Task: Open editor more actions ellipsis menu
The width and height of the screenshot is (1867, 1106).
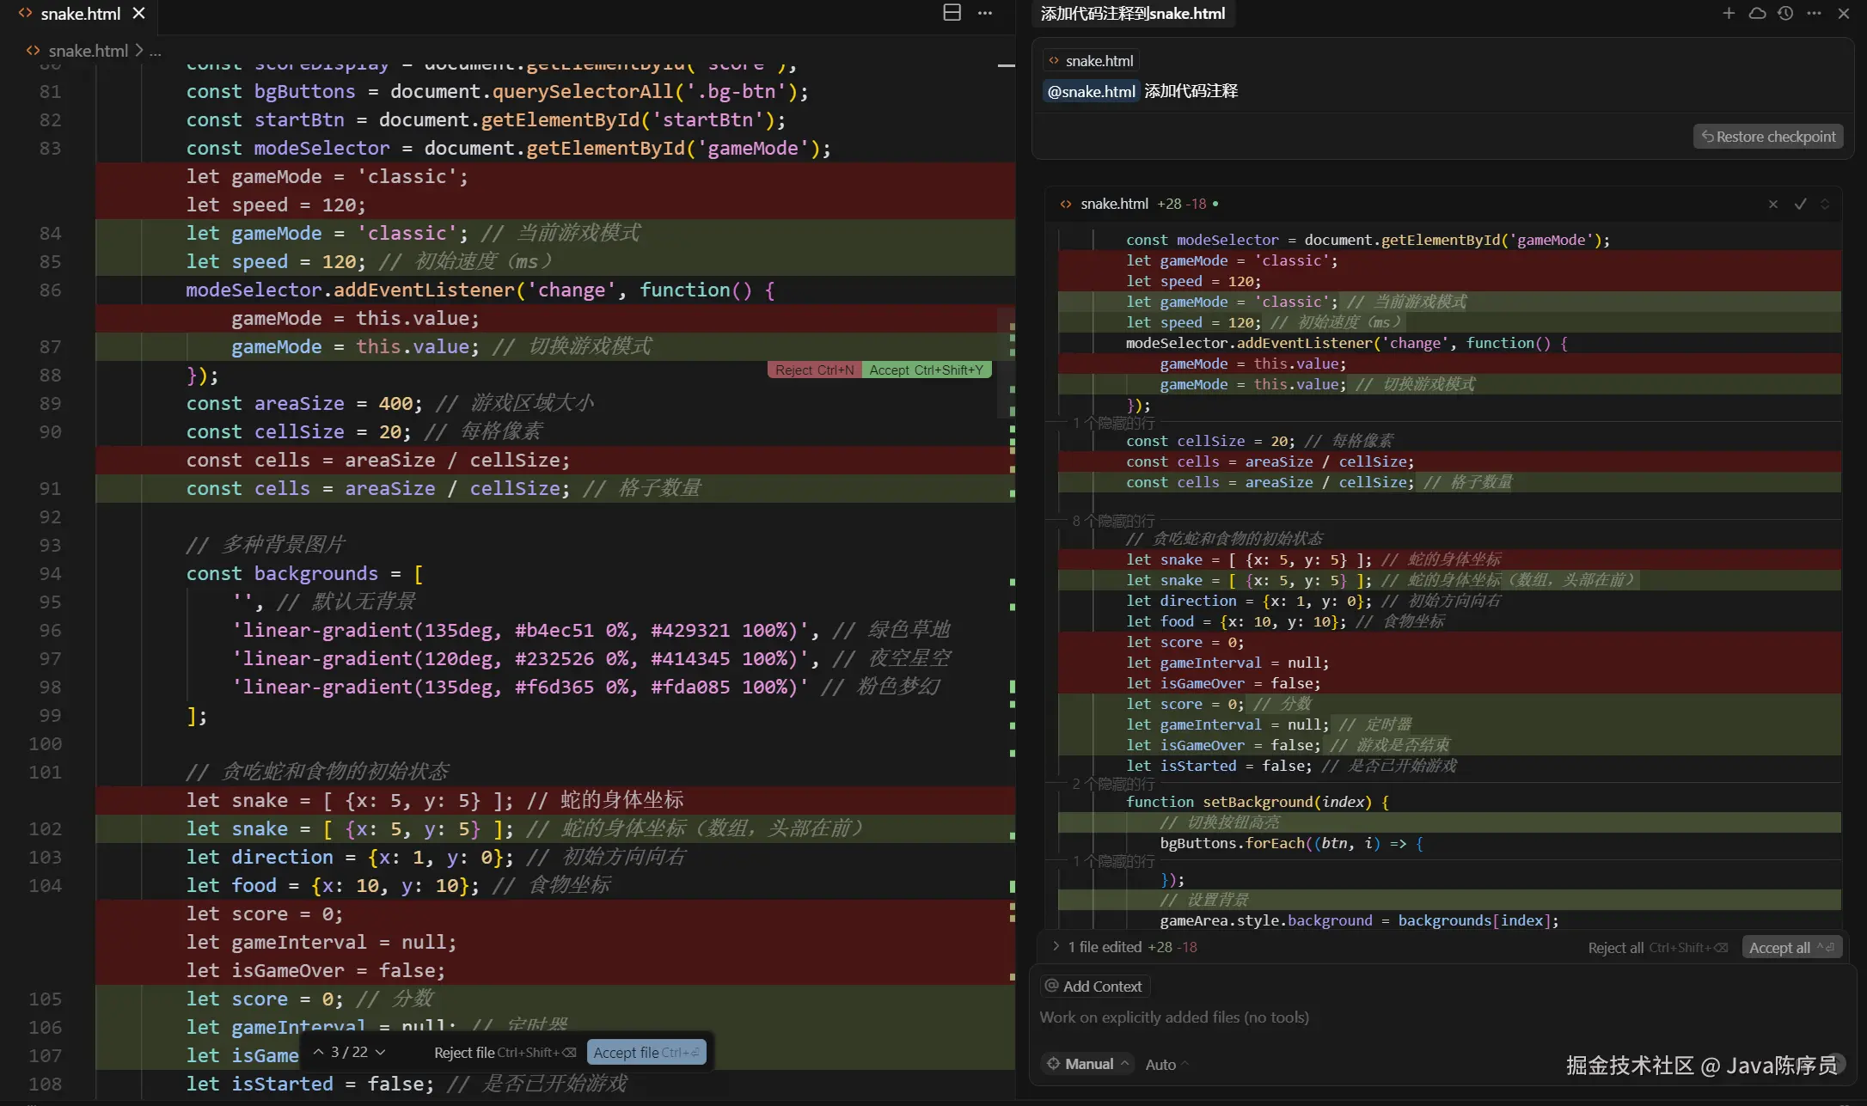Action: [x=985, y=13]
